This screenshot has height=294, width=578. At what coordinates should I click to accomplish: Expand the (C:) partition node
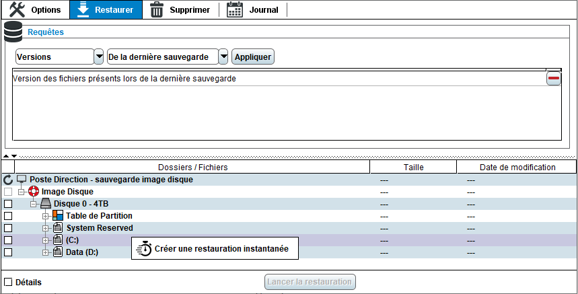click(x=45, y=241)
